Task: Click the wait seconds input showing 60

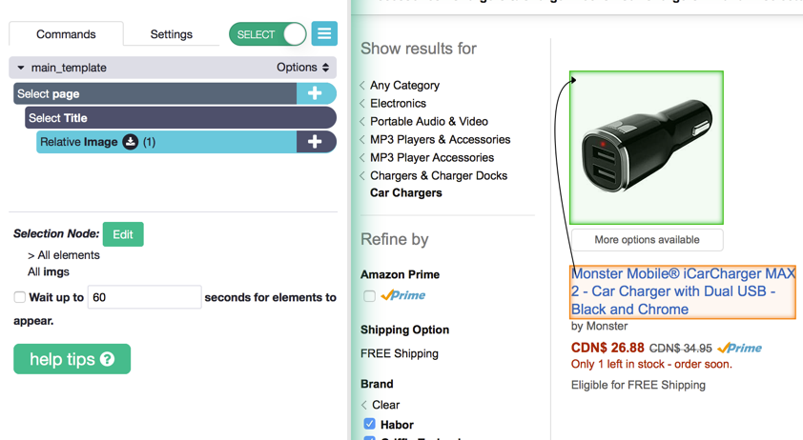Action: (x=144, y=297)
